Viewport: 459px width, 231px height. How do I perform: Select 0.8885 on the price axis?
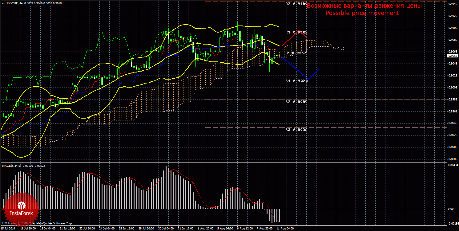coord(453,159)
